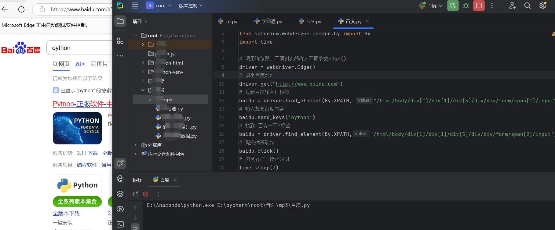Open IDE settings gear icon
Screen dimensions: 555x230
coord(543,5)
